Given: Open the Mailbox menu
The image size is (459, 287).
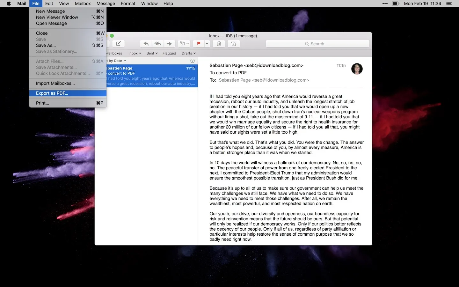Looking at the screenshot, I should point(83,4).
